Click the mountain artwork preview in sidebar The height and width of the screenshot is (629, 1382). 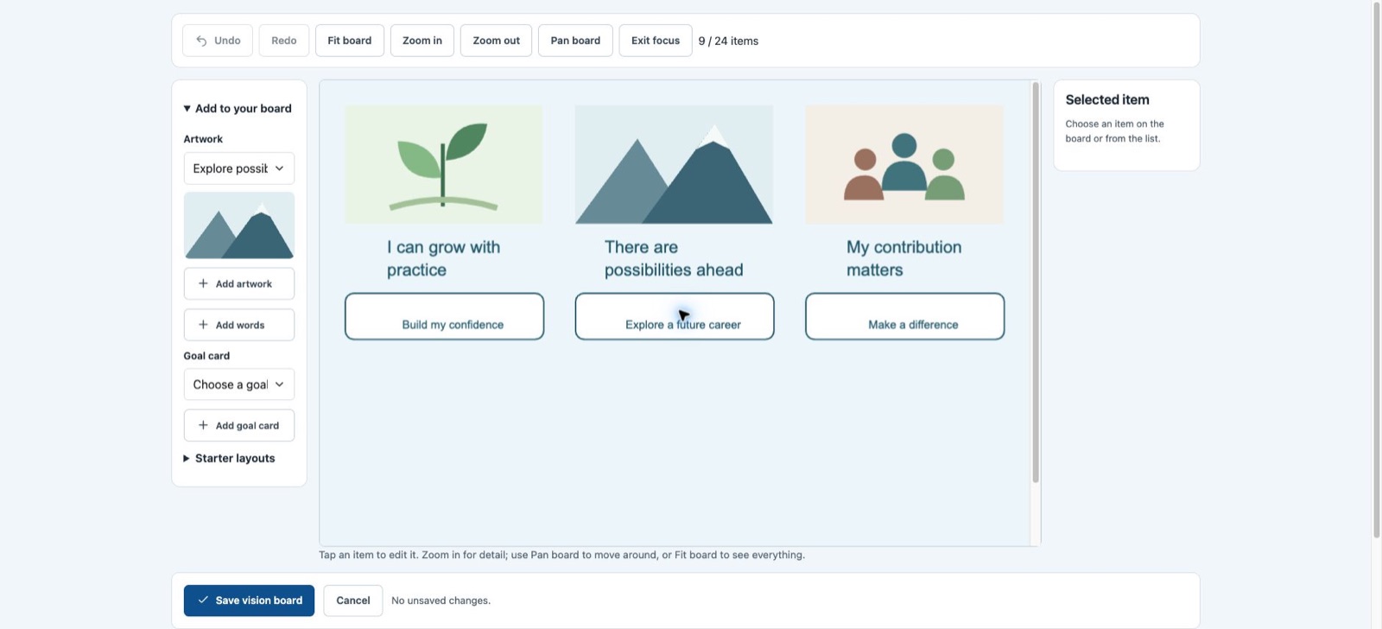239,226
